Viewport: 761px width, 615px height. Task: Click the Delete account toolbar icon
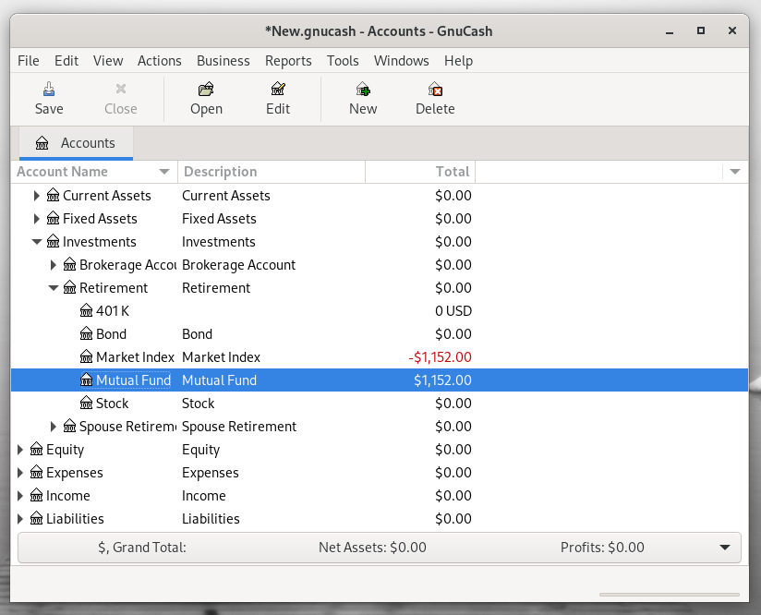(x=435, y=90)
